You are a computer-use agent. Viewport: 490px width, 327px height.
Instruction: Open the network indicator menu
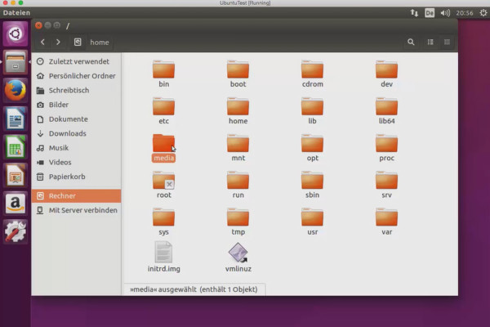(414, 13)
